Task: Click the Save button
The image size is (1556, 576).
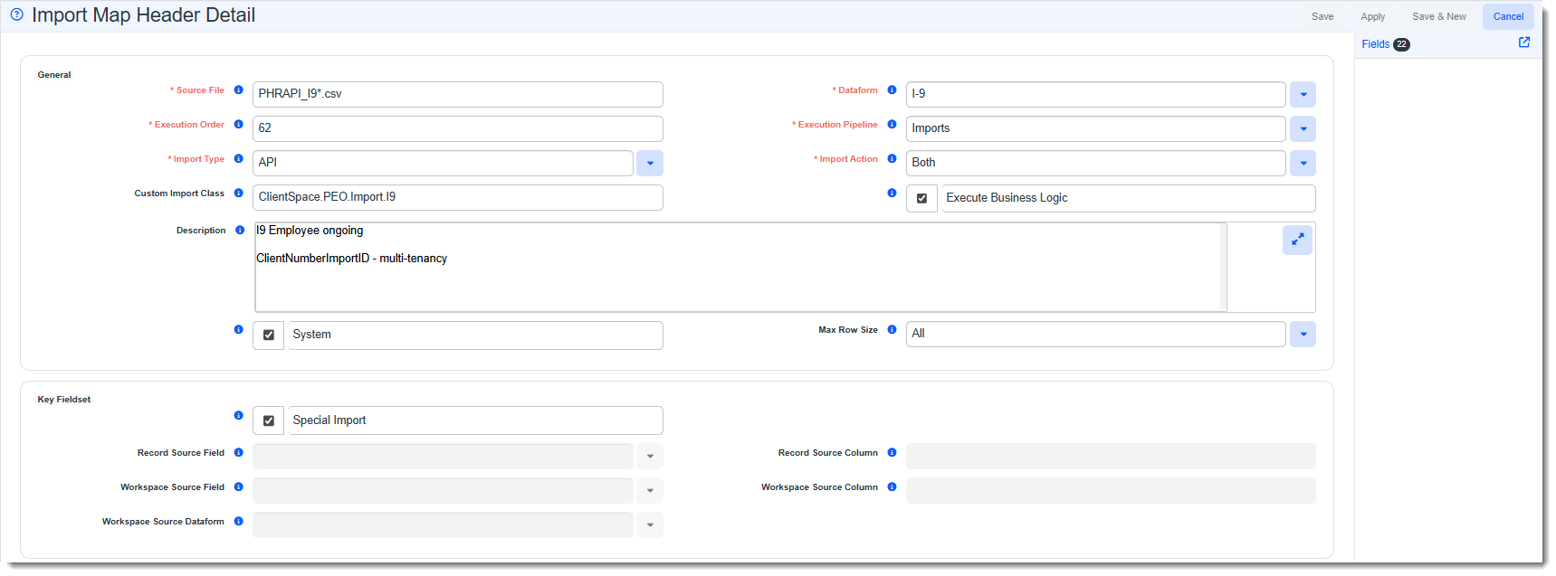Action: 1322,16
